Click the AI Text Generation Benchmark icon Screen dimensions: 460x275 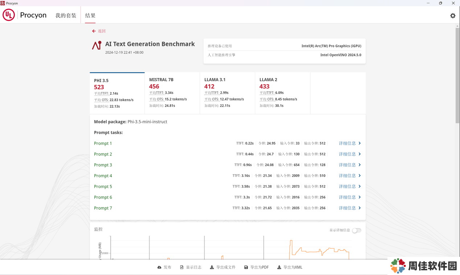pyautogui.click(x=96, y=45)
